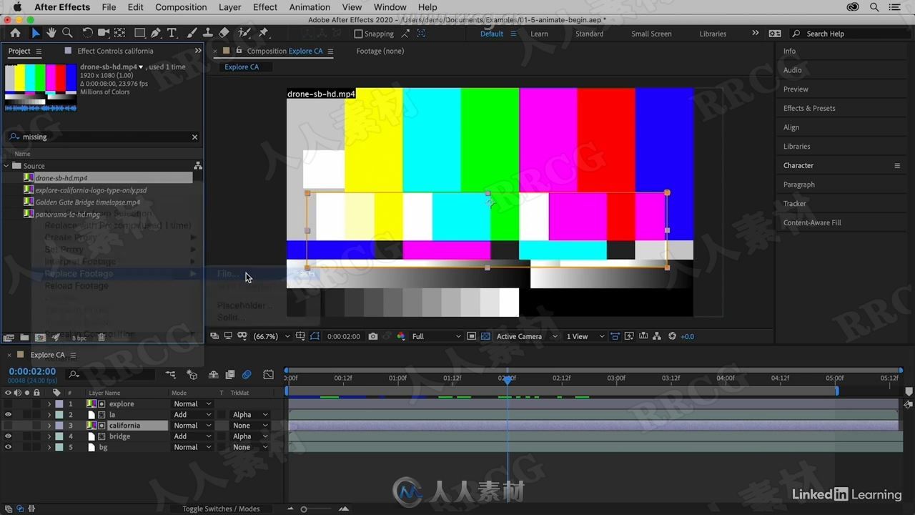This screenshot has width=915, height=515.
Task: Click the composition mini-flowchart icon
Action: click(x=171, y=375)
